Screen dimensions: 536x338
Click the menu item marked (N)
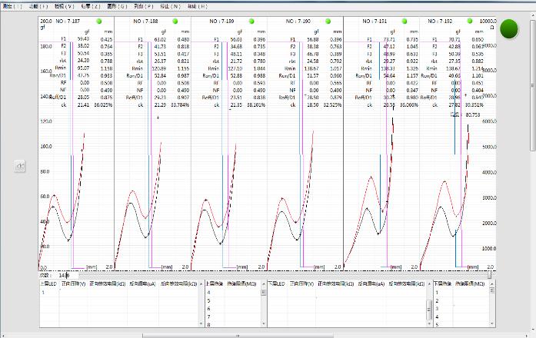[x=170, y=5]
